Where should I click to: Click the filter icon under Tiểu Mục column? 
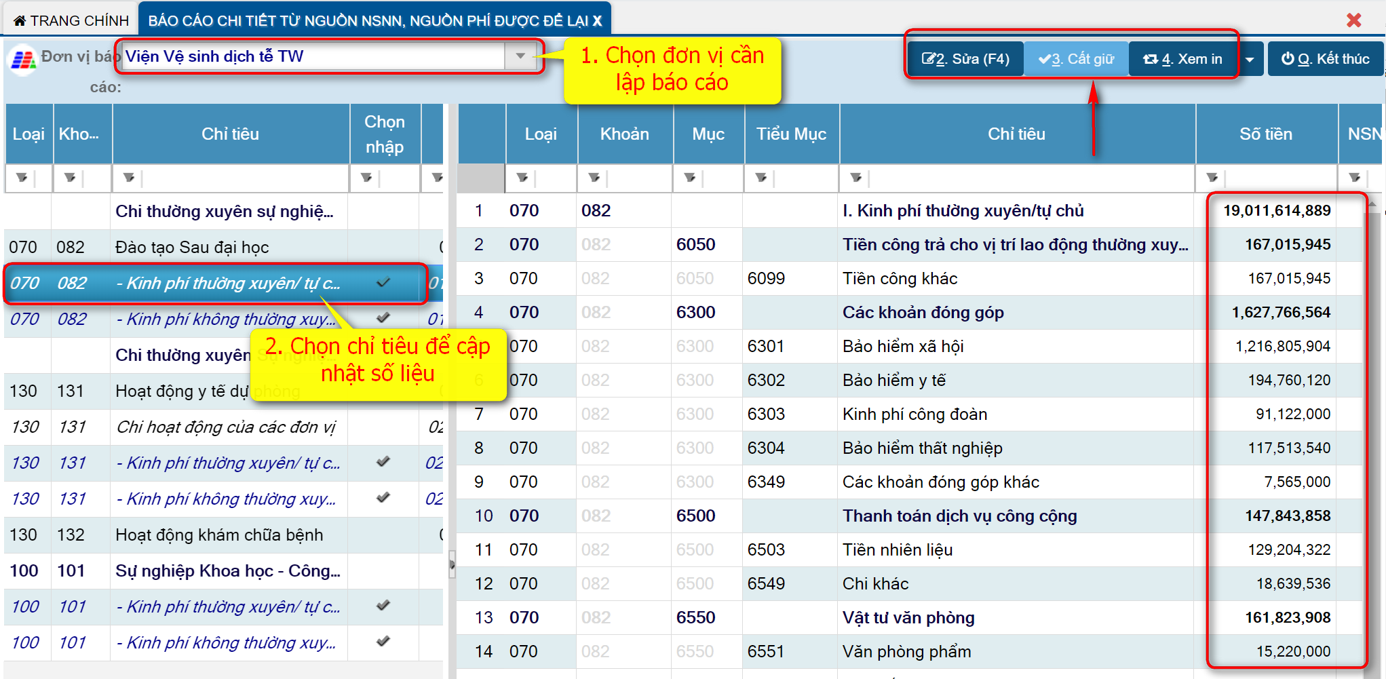(x=761, y=178)
